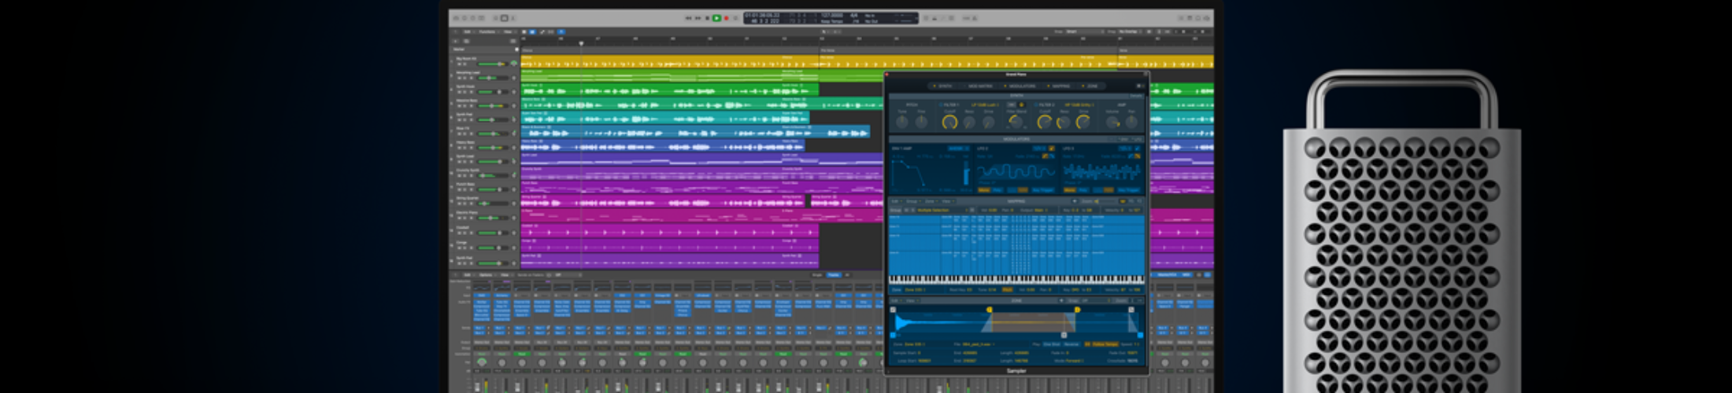Start playback with the green Play button

(716, 18)
